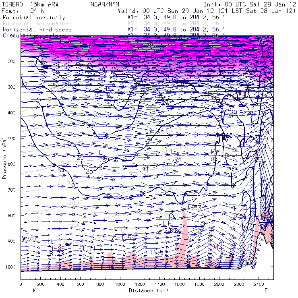The image size is (298, 298).
Task: Click the 2000 tick on the distance axis
Action: [x=219, y=284]
